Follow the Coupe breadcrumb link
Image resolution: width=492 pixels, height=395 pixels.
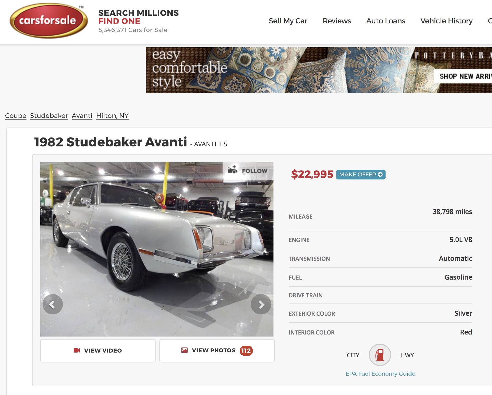[16, 116]
